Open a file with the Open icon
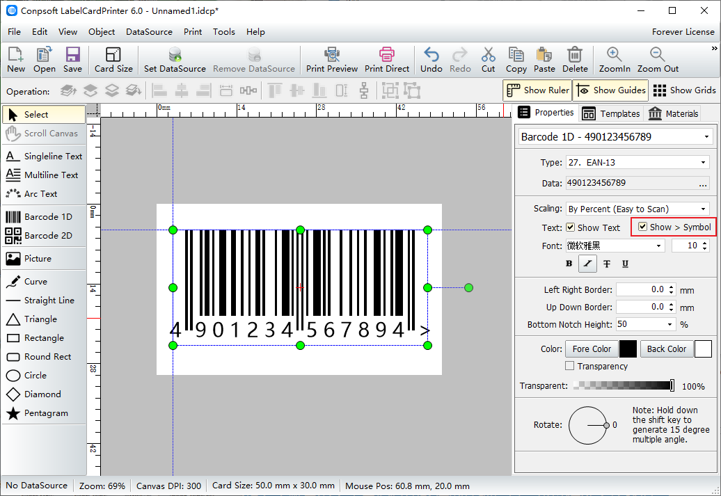The height and width of the screenshot is (496, 721). [44, 60]
